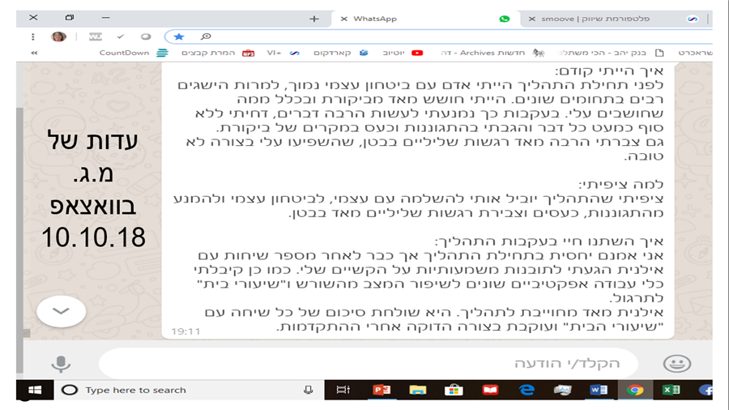Open PowerPoint from the taskbar
Image resolution: width=729 pixels, height=410 pixels.
pos(381,390)
